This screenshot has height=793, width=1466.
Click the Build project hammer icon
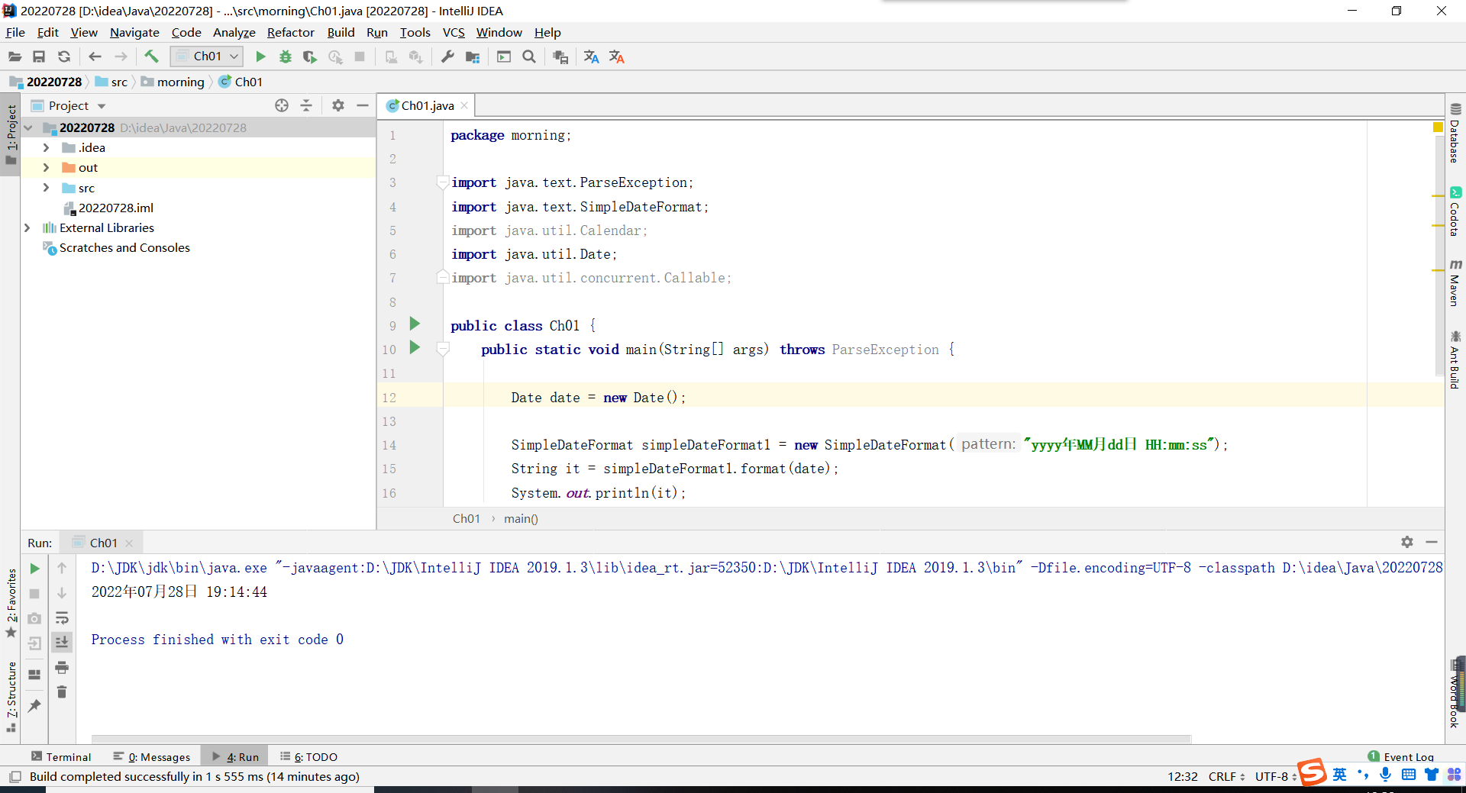(151, 56)
